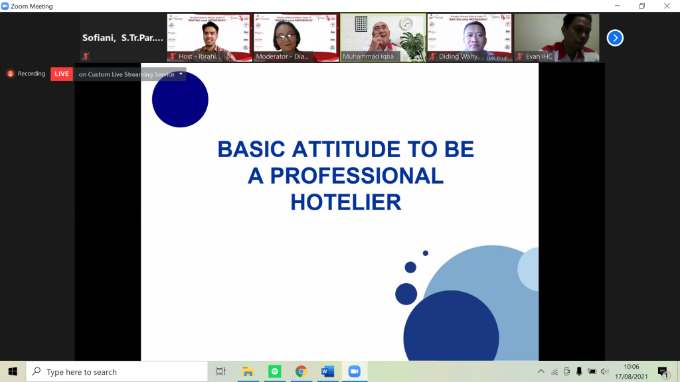Click the Meet Now camera tray icon
Screen dimensions: 680x382
pos(567,371)
